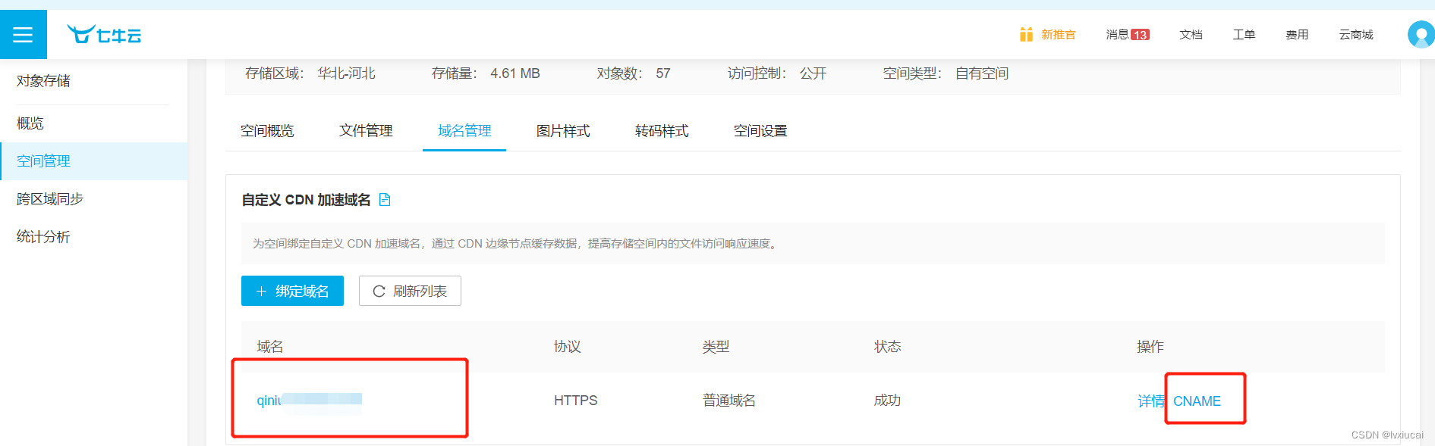Screen dimensions: 1435x446
Task: Click the 公开 access control value
Action: coord(813,73)
